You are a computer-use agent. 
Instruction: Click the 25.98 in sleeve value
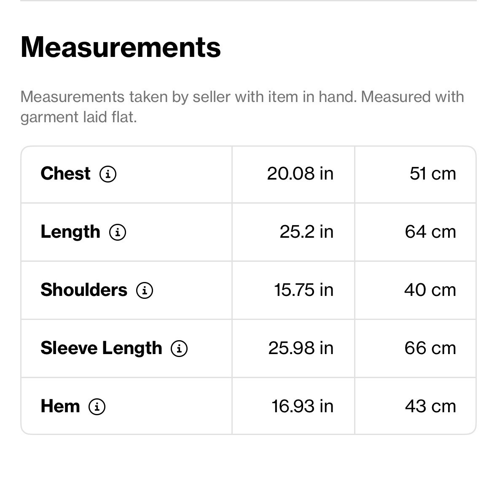point(301,348)
